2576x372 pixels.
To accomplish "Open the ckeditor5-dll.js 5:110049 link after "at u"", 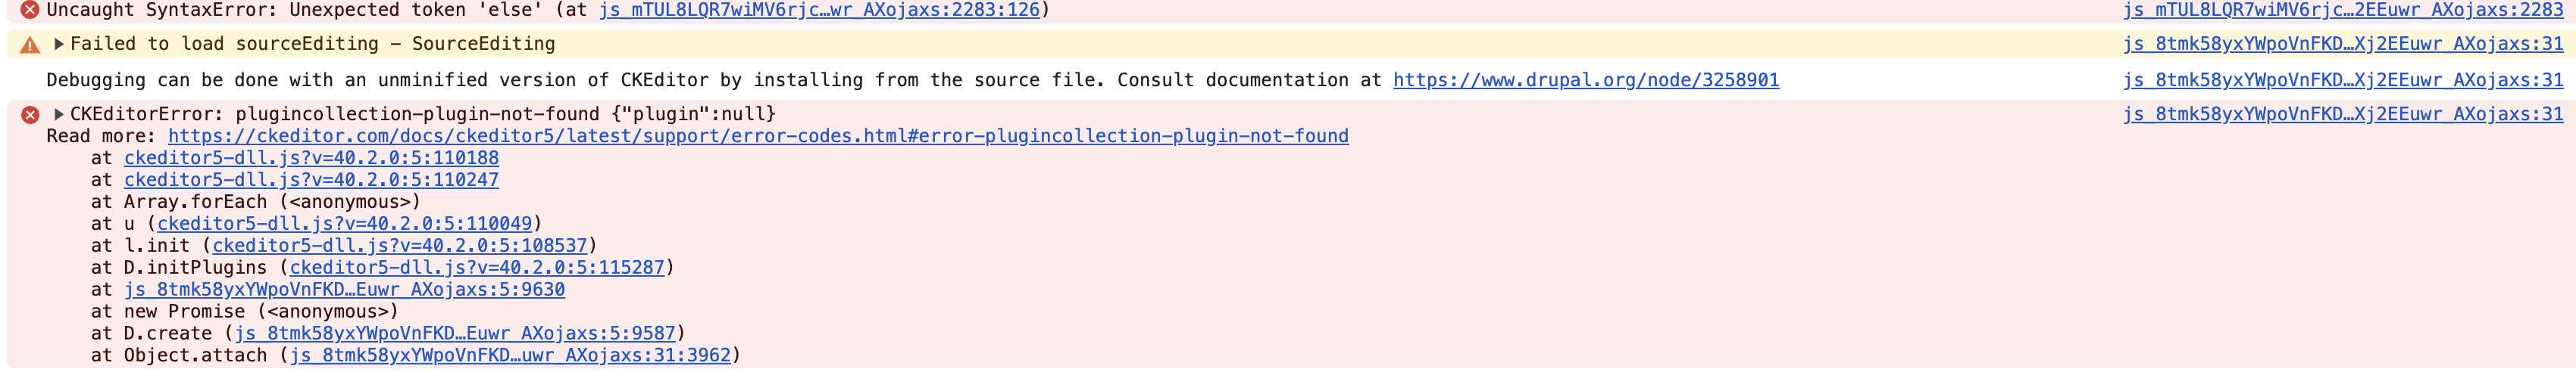I will click(344, 223).
